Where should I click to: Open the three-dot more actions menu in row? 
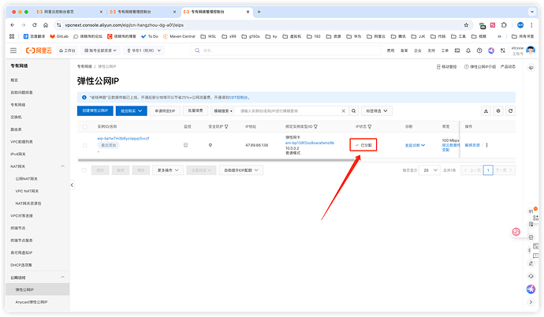tap(487, 145)
